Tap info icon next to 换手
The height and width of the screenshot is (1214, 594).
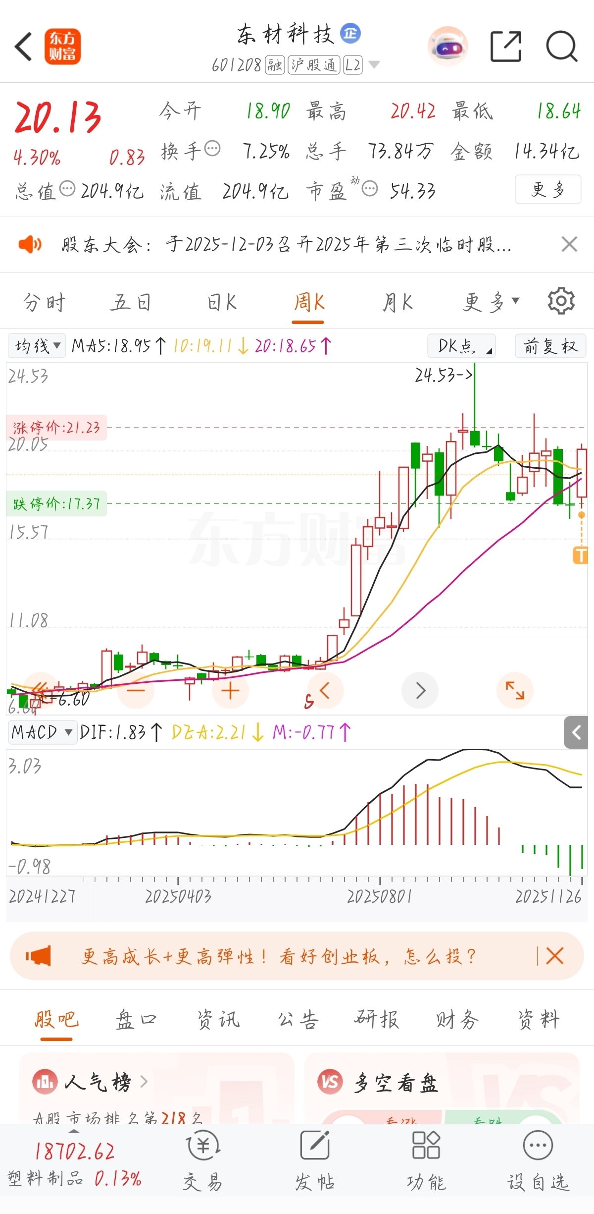212,148
